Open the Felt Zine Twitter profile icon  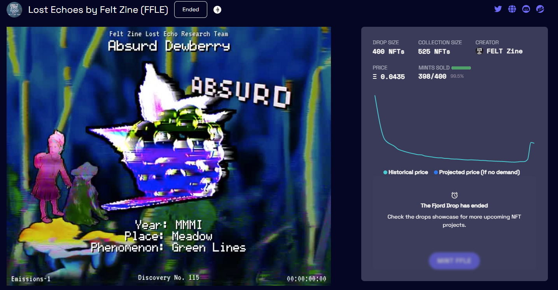click(x=498, y=9)
